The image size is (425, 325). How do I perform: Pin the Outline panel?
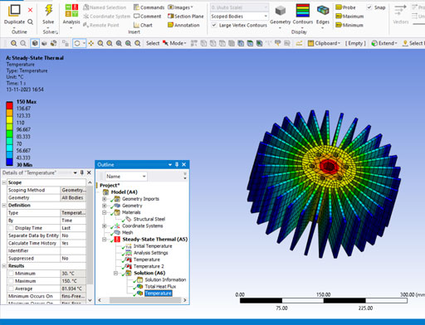[177, 165]
